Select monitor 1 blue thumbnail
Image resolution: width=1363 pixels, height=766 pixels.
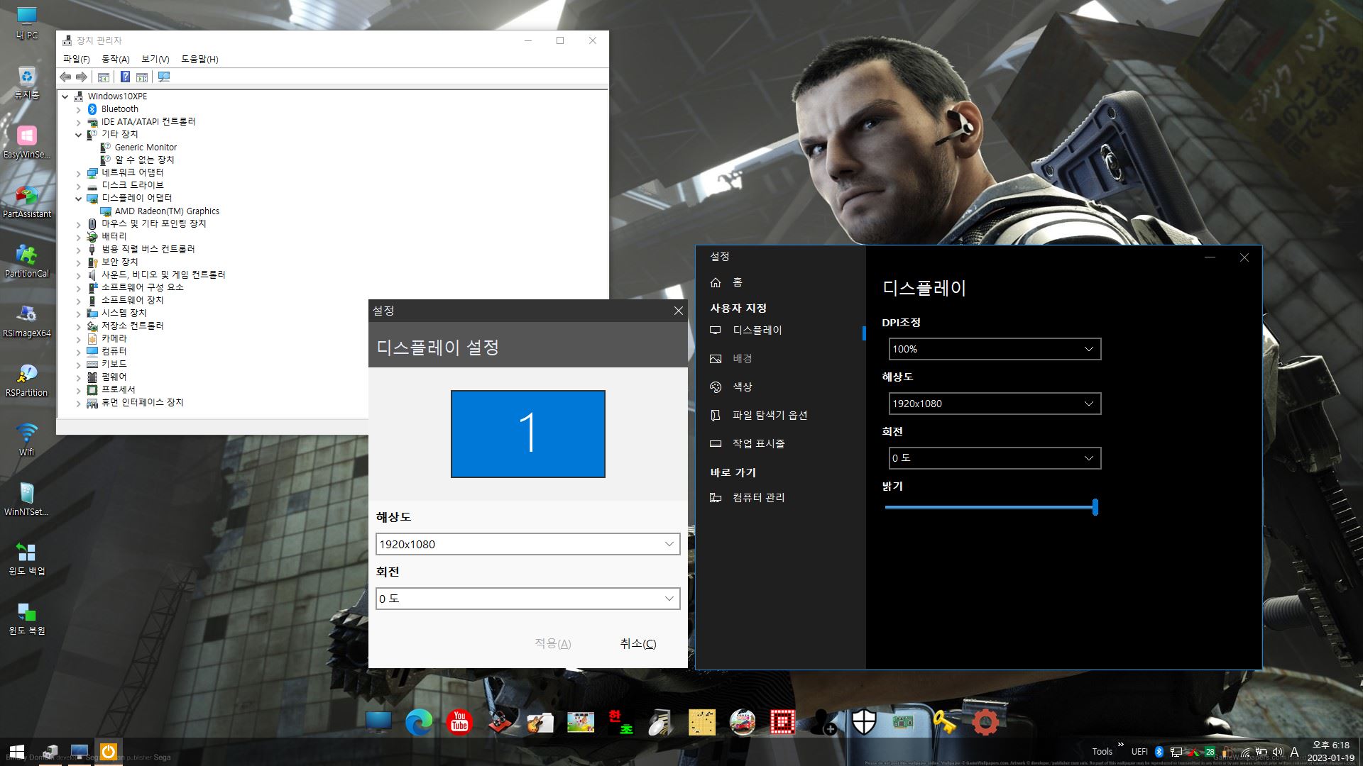point(527,433)
